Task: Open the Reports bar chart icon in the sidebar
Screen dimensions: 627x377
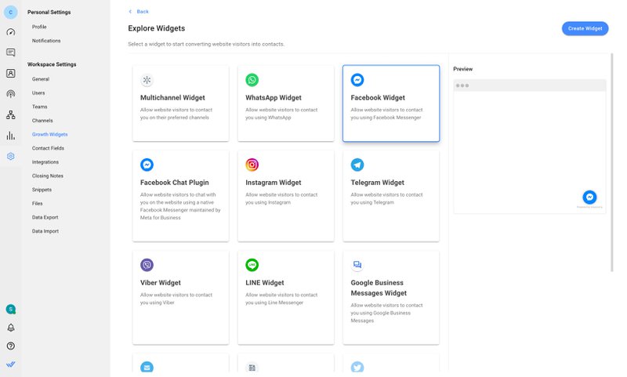Action: click(11, 136)
